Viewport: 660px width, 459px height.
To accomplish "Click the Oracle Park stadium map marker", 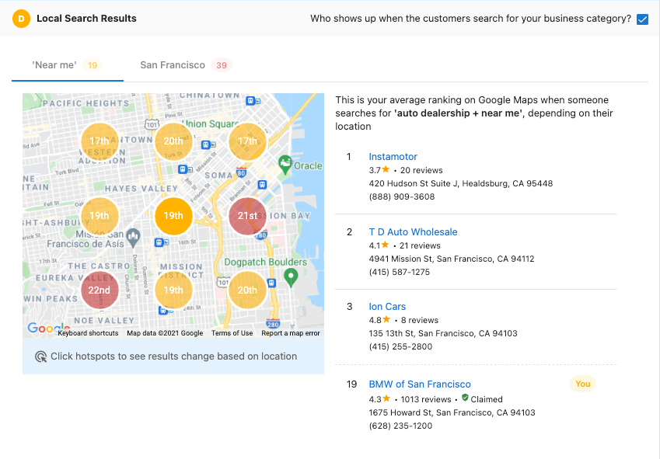I will click(x=285, y=163).
